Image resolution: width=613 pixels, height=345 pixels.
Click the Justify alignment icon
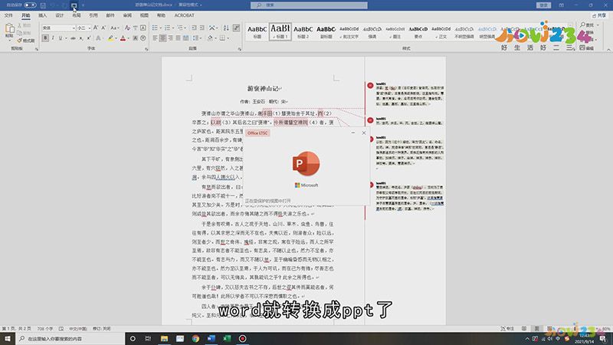click(179, 38)
